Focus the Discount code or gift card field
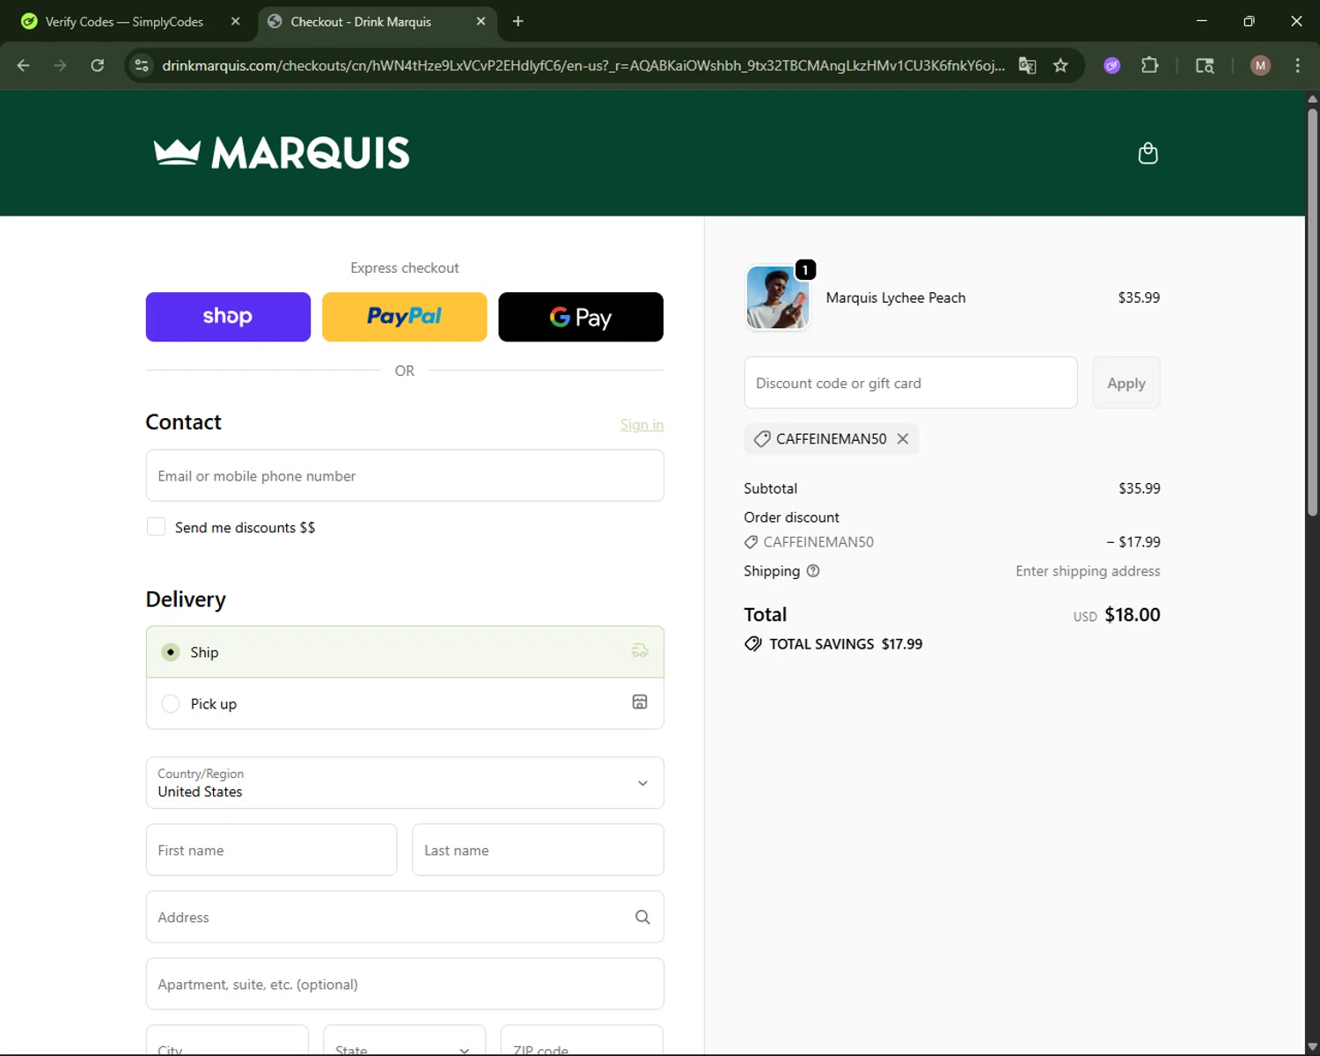Viewport: 1320px width, 1056px height. point(911,383)
